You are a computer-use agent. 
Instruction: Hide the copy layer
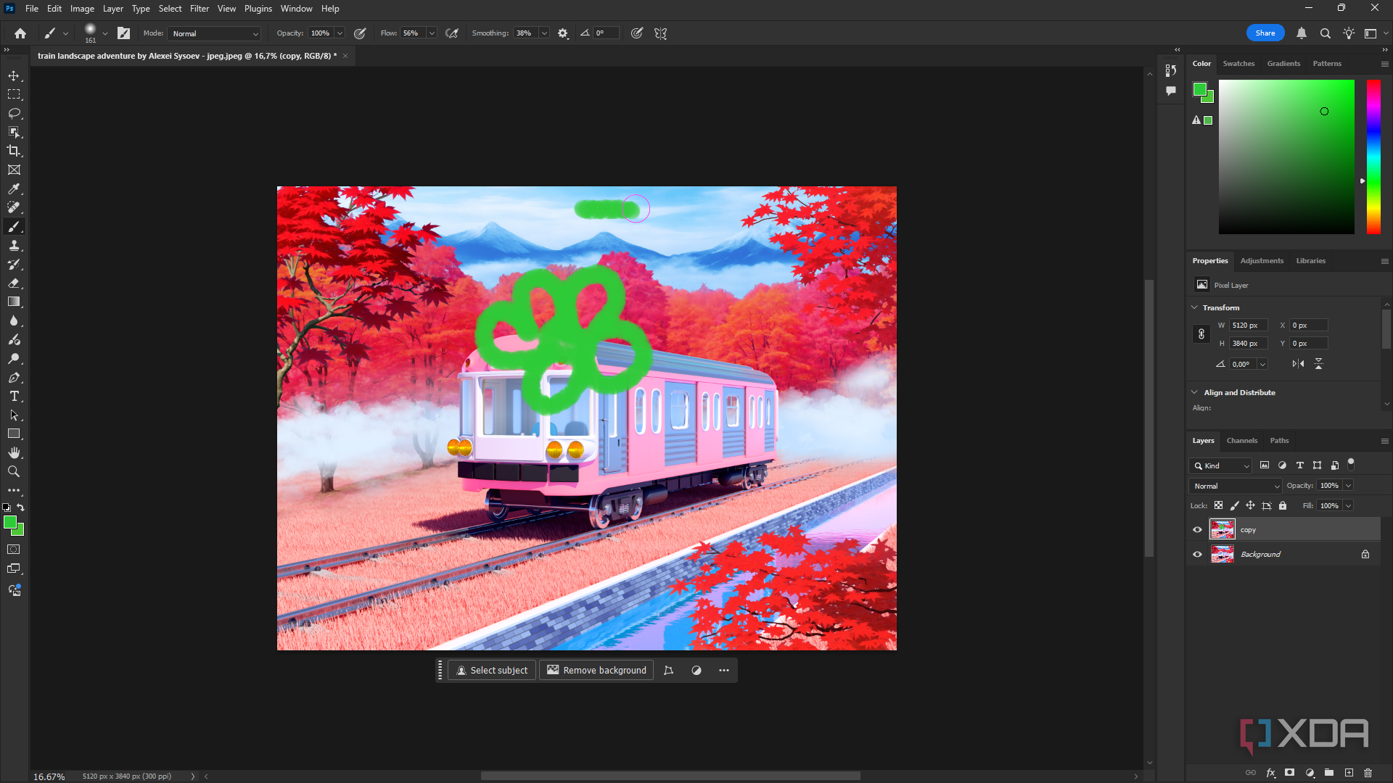coord(1197,530)
